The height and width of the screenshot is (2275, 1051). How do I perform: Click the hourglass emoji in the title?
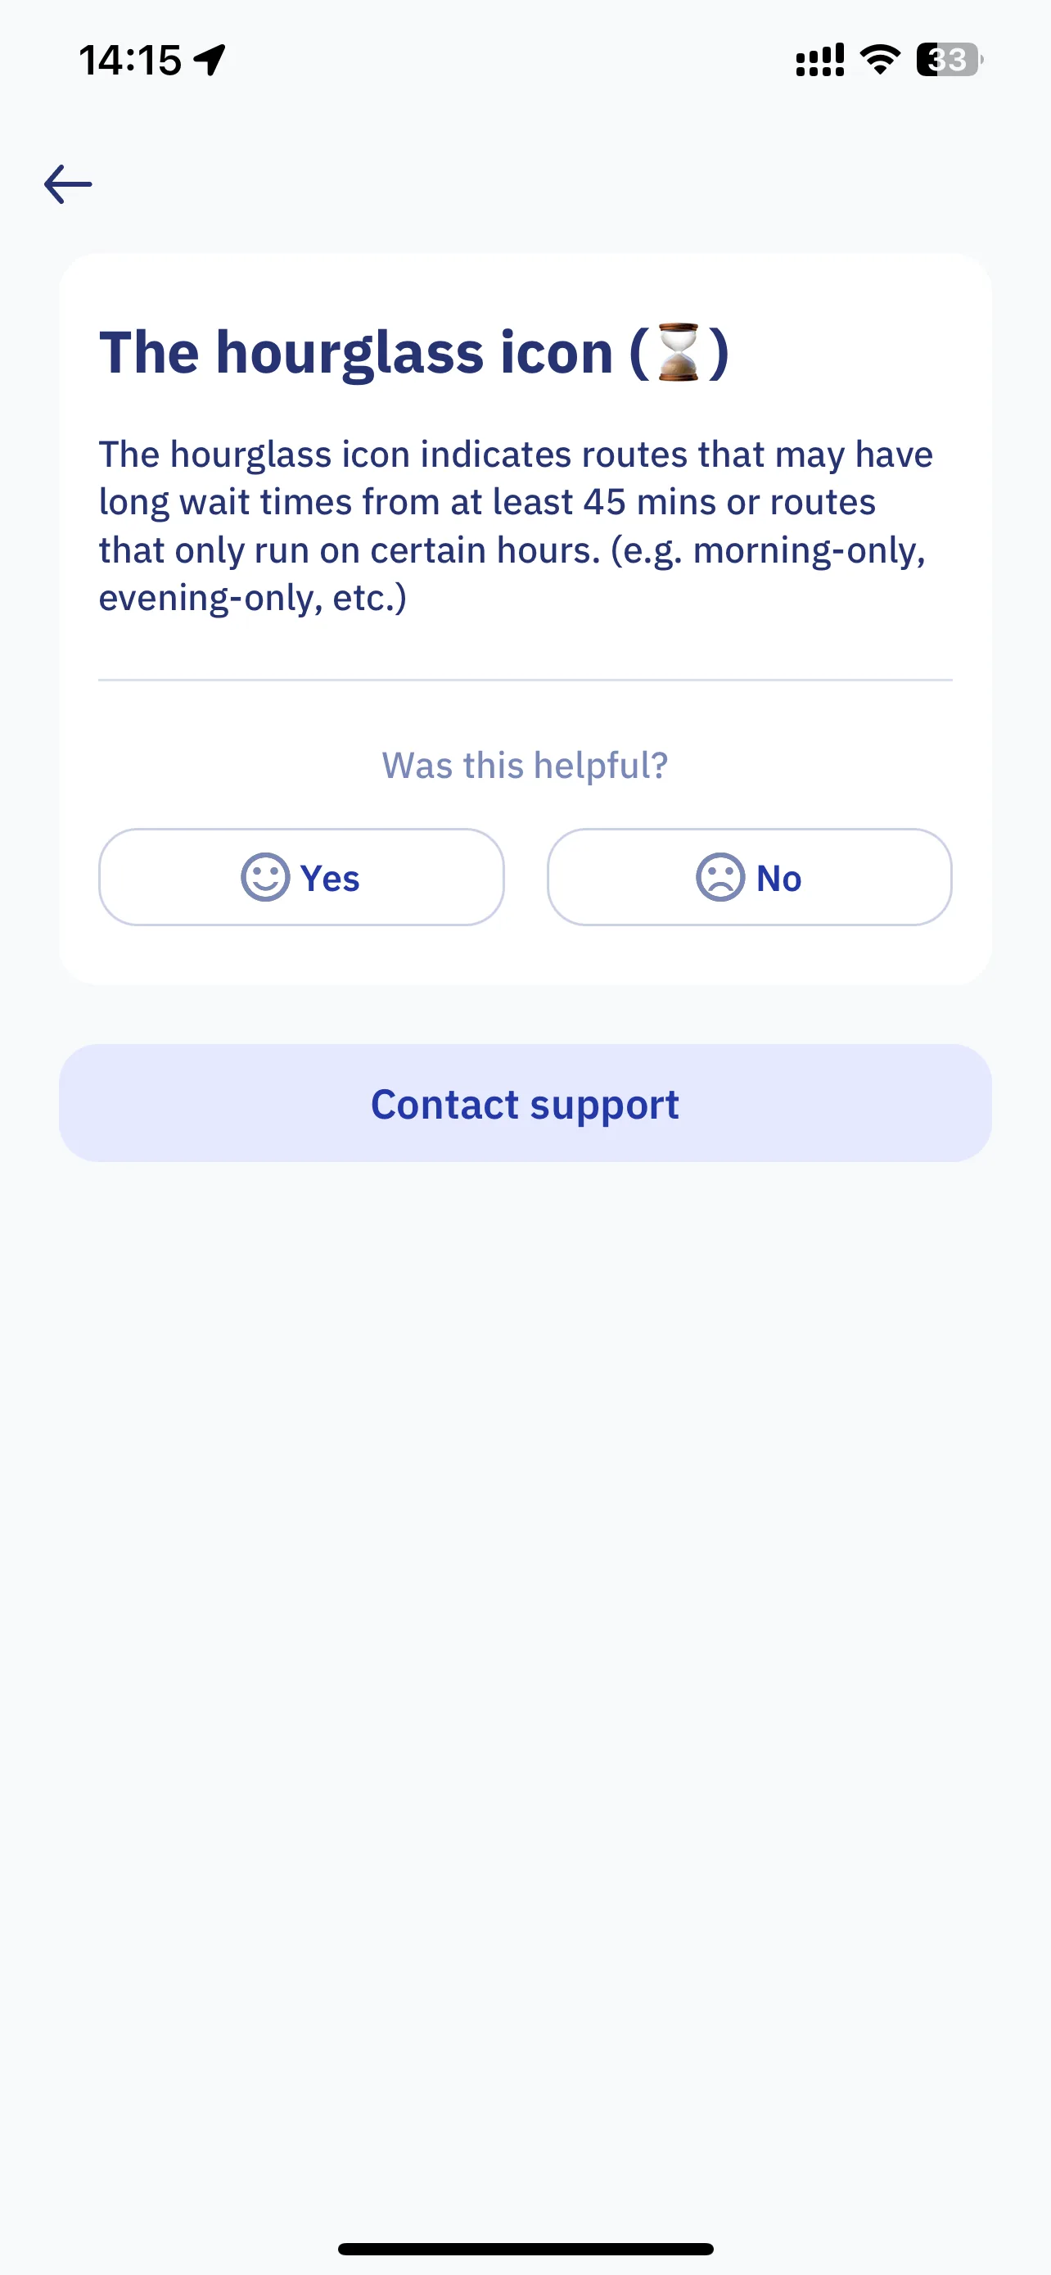coord(679,351)
